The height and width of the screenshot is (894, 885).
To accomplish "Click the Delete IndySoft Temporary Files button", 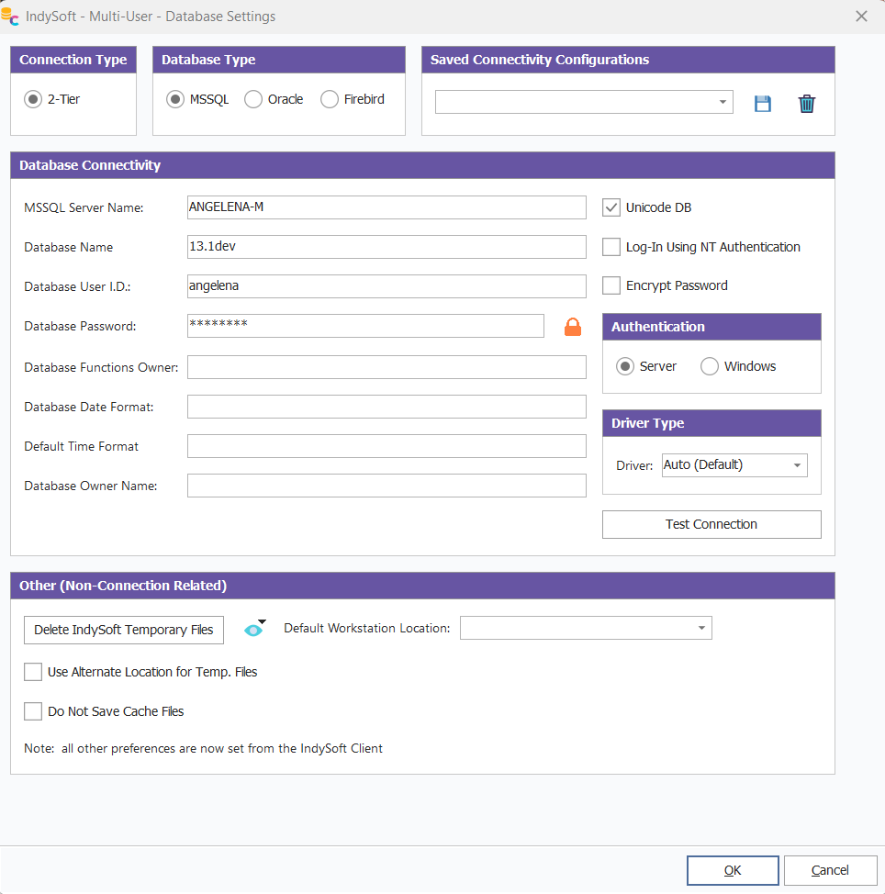I will click(x=124, y=630).
